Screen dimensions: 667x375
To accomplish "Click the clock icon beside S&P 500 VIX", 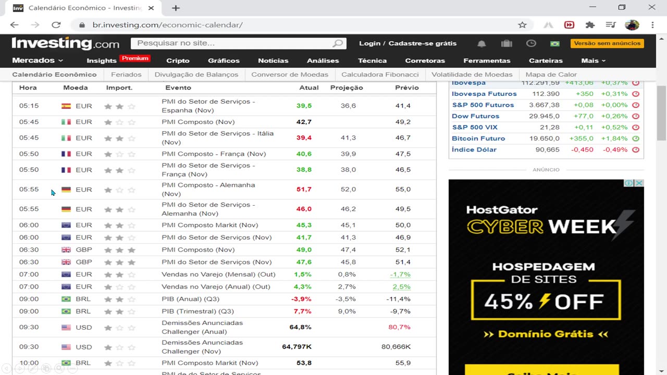I will point(636,128).
